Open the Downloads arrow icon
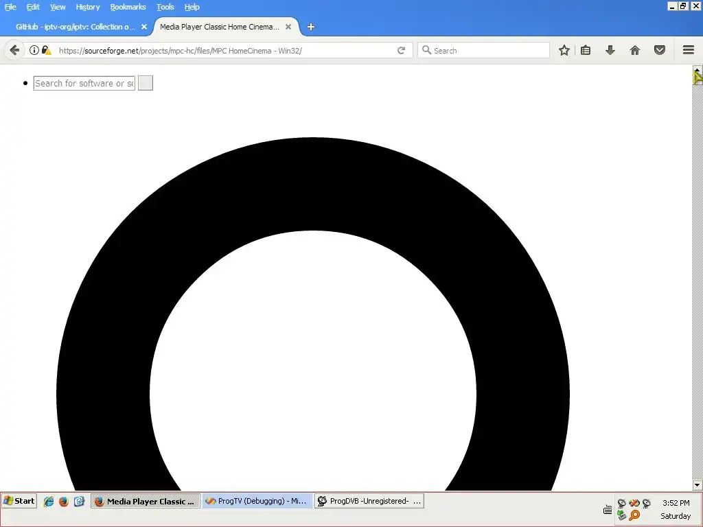 click(610, 50)
